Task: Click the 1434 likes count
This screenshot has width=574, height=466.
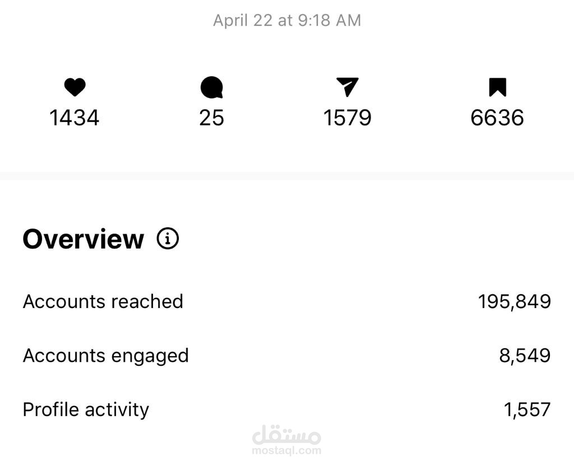Action: (x=75, y=118)
